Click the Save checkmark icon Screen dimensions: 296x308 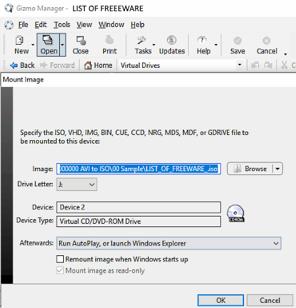pyautogui.click(x=237, y=41)
